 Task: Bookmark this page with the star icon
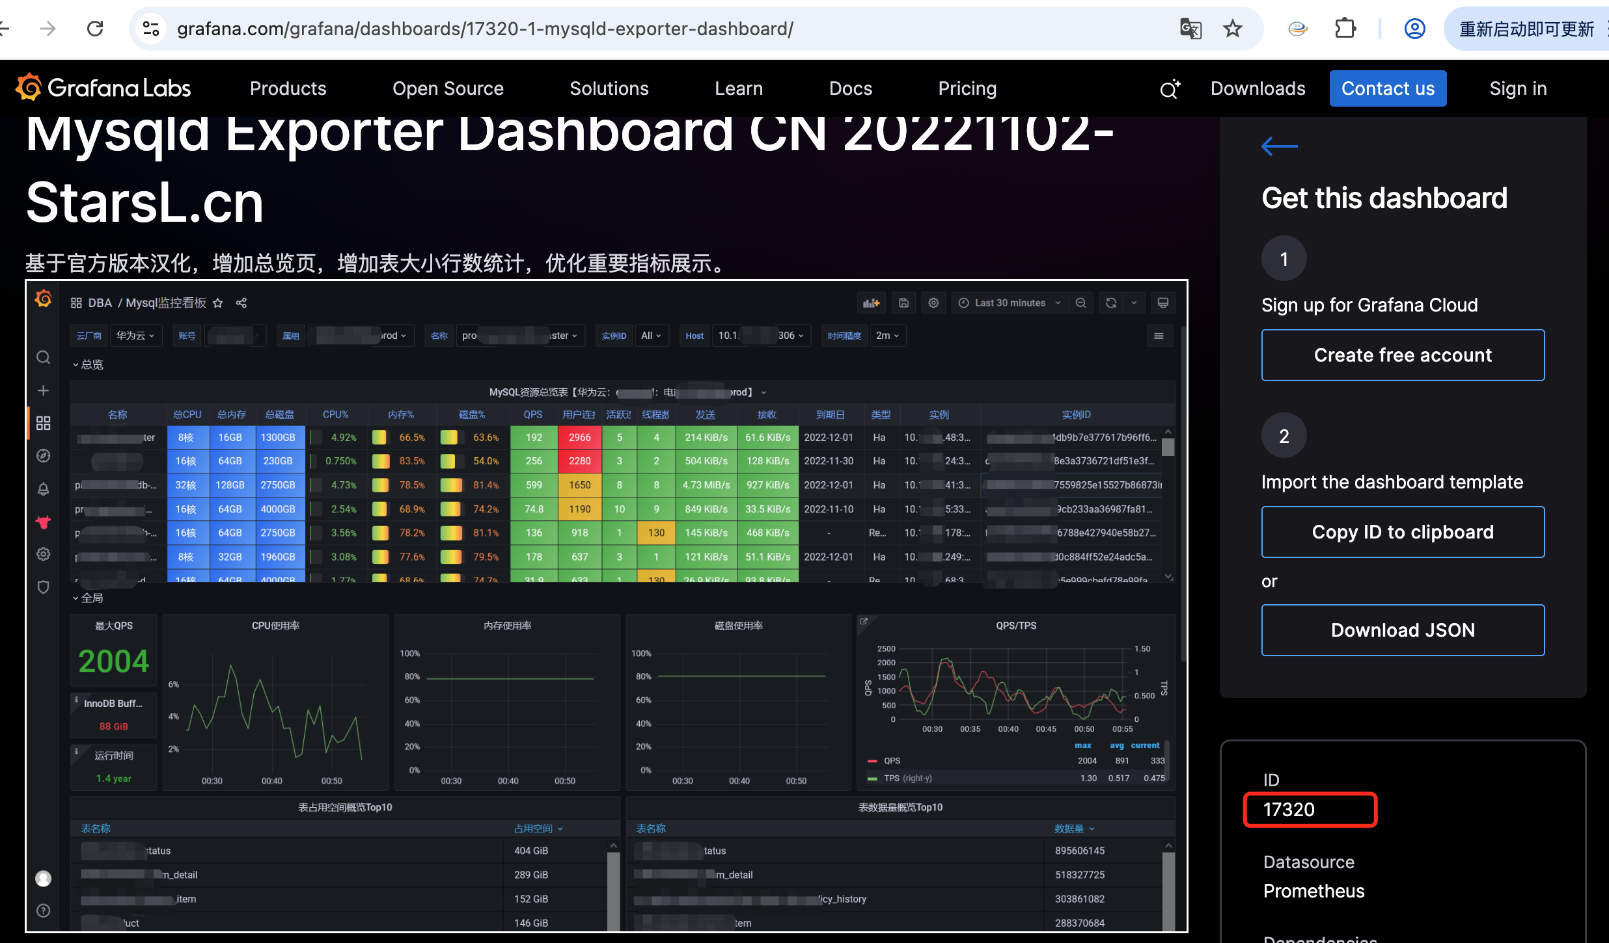point(1232,29)
